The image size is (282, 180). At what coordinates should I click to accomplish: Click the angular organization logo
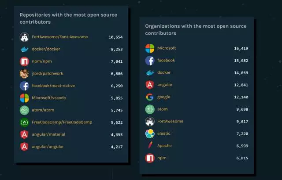click(150, 85)
